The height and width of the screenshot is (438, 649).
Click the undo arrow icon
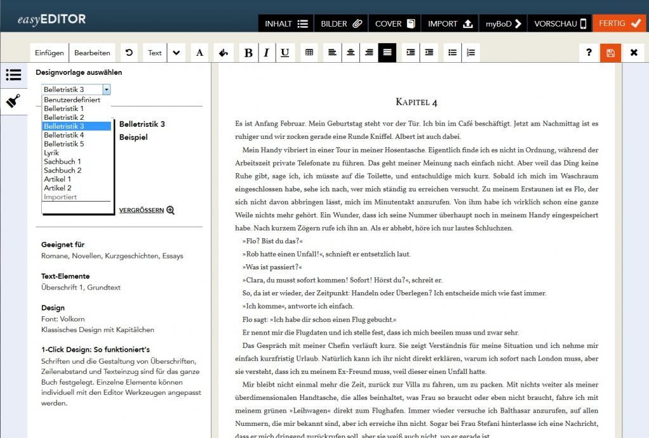click(129, 53)
